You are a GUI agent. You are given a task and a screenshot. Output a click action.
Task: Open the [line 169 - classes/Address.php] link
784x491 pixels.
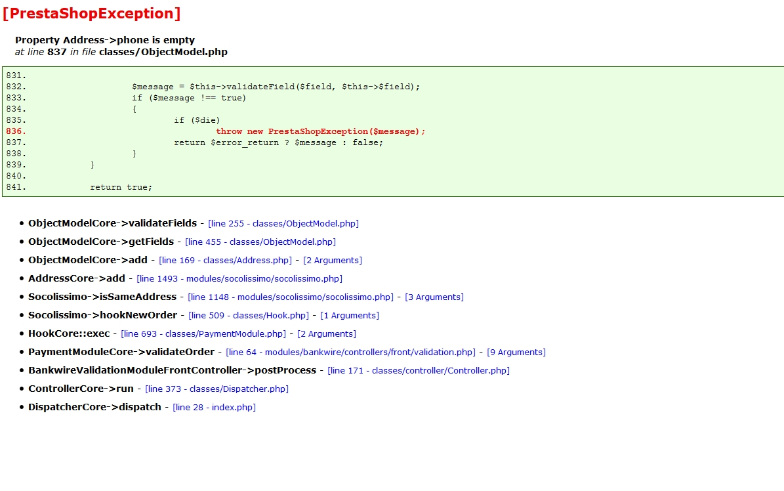[226, 260]
